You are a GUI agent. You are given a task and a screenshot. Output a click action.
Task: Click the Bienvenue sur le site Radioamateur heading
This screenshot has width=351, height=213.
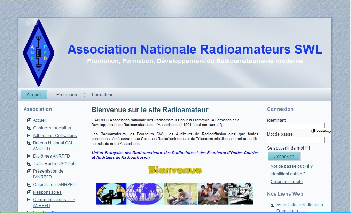click(x=150, y=110)
